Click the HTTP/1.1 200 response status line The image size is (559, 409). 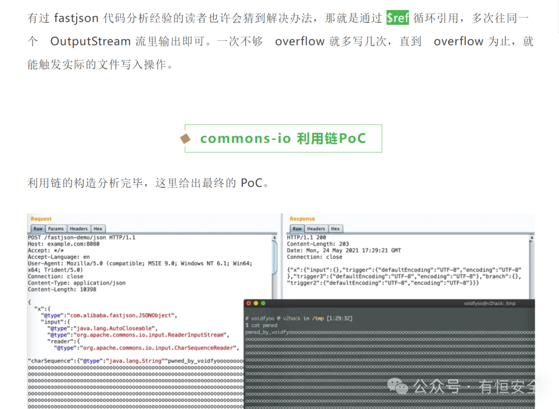pyautogui.click(x=306, y=238)
